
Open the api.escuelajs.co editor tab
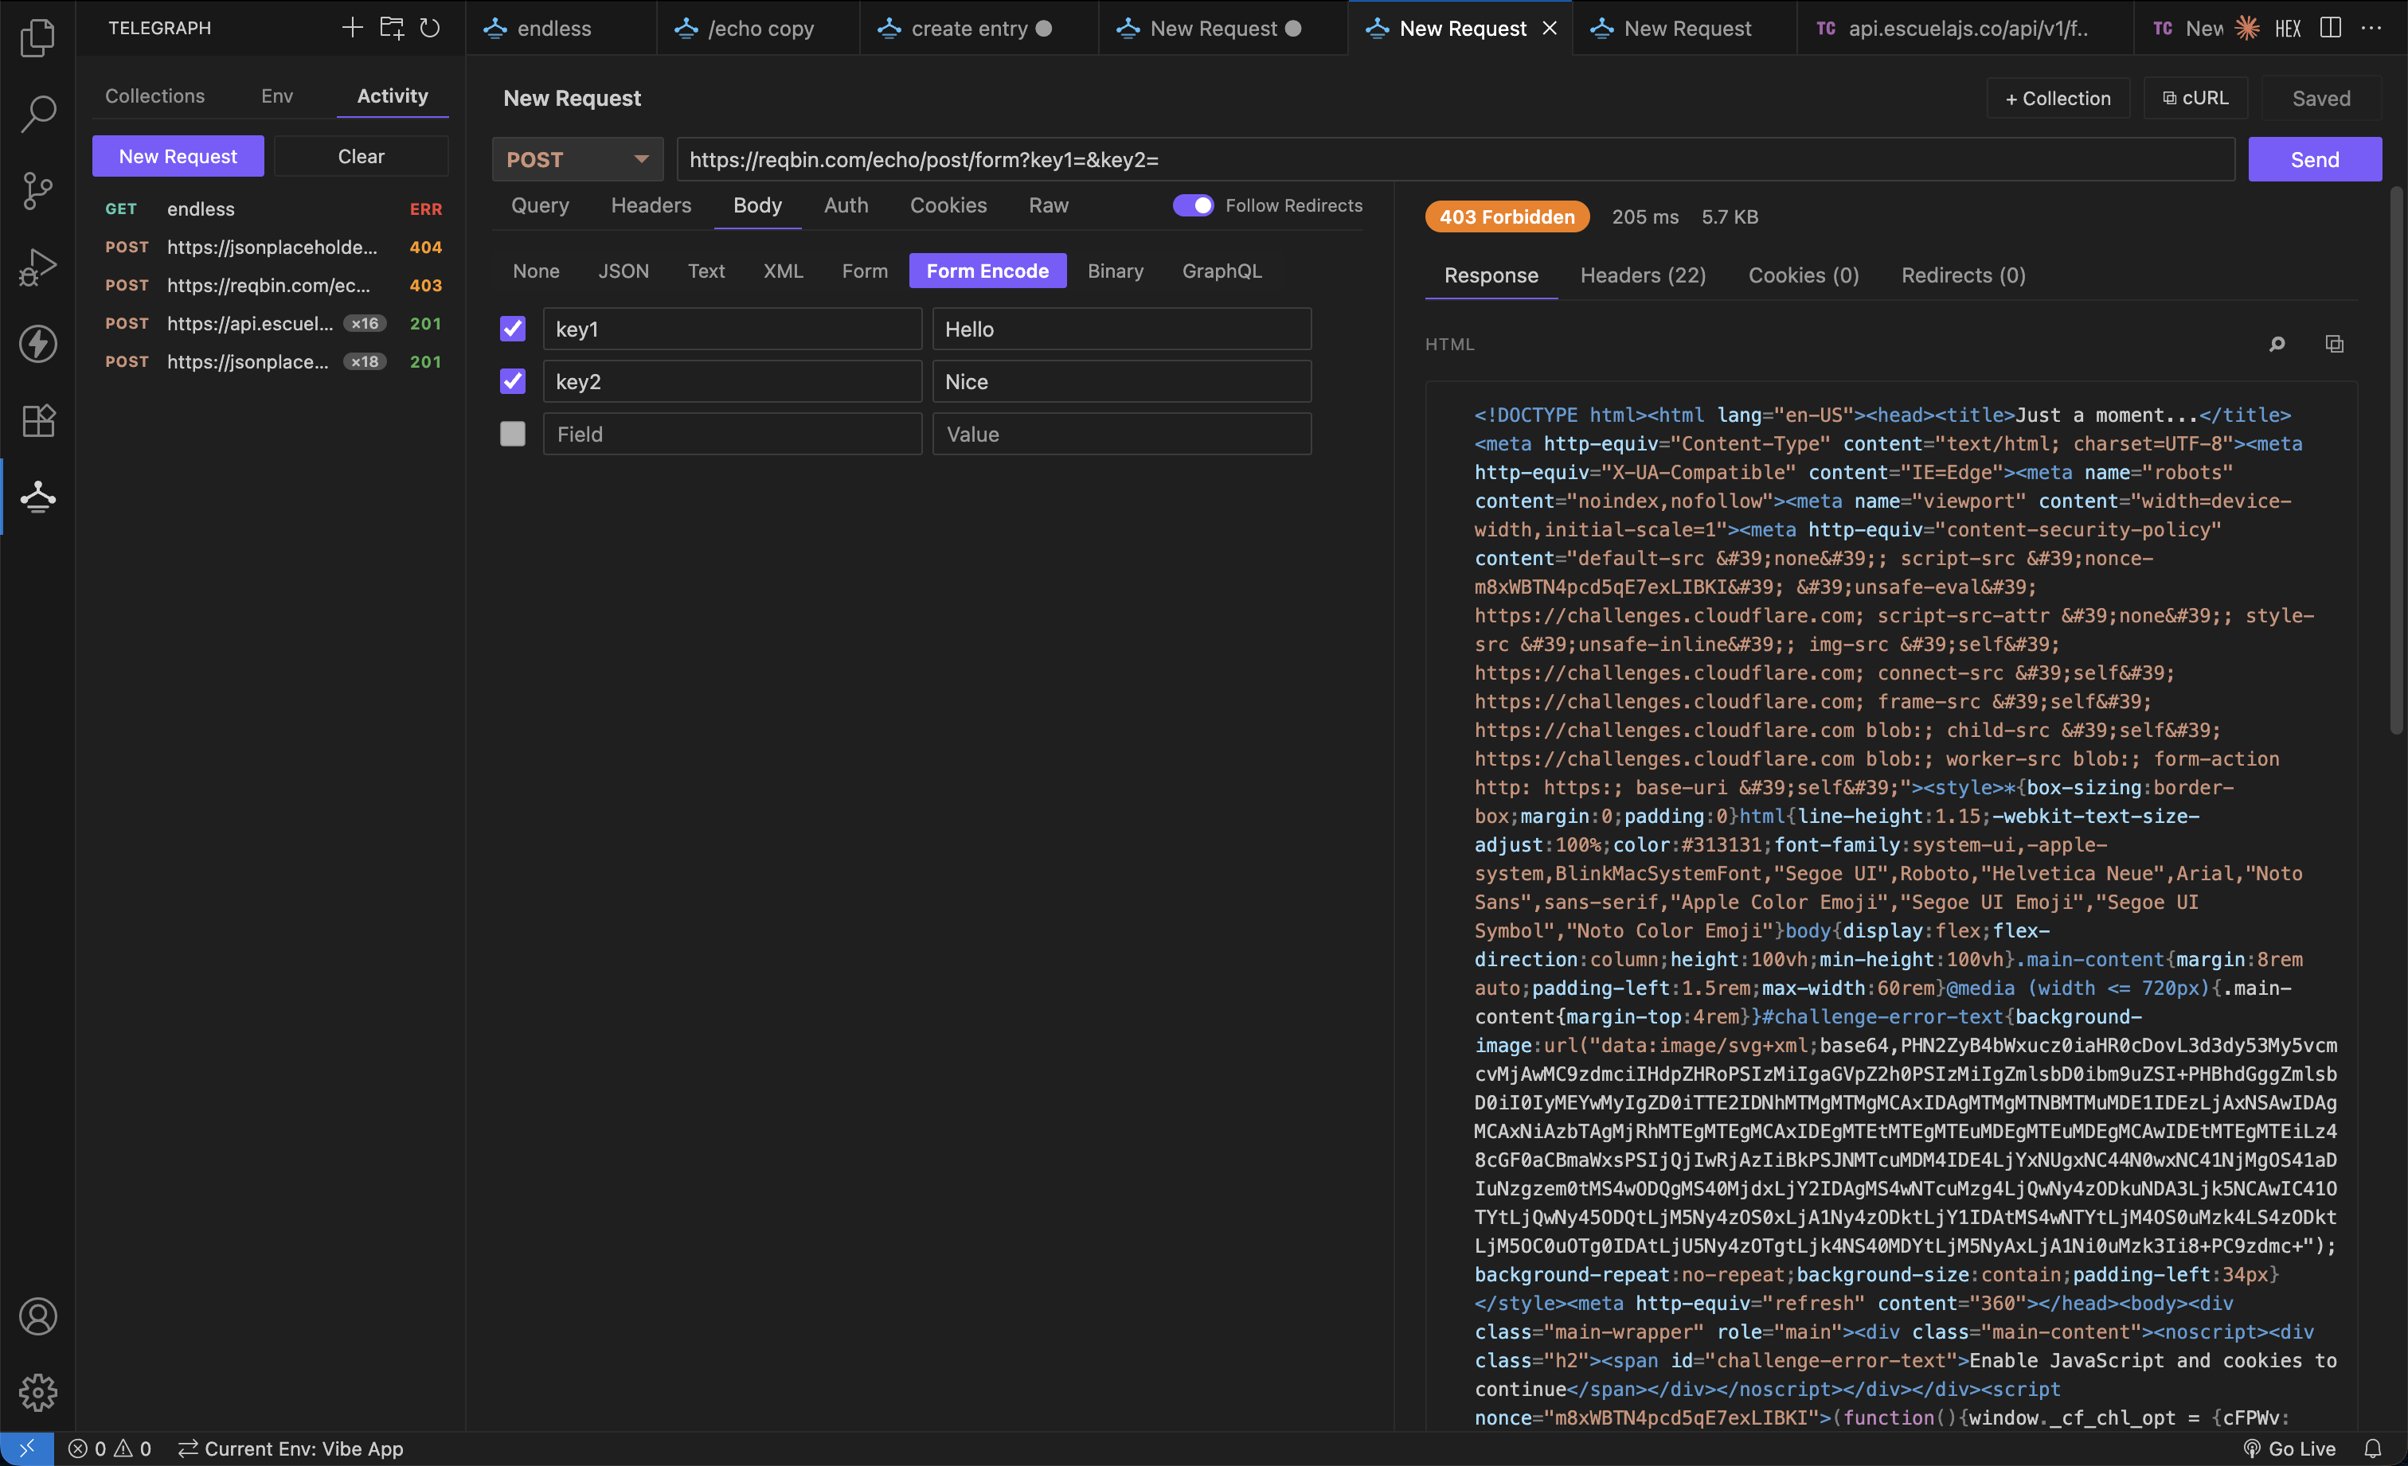[1965, 29]
